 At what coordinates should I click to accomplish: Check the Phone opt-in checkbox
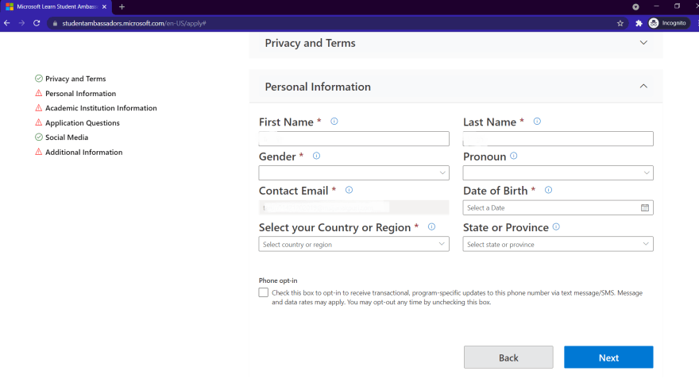pos(264,292)
